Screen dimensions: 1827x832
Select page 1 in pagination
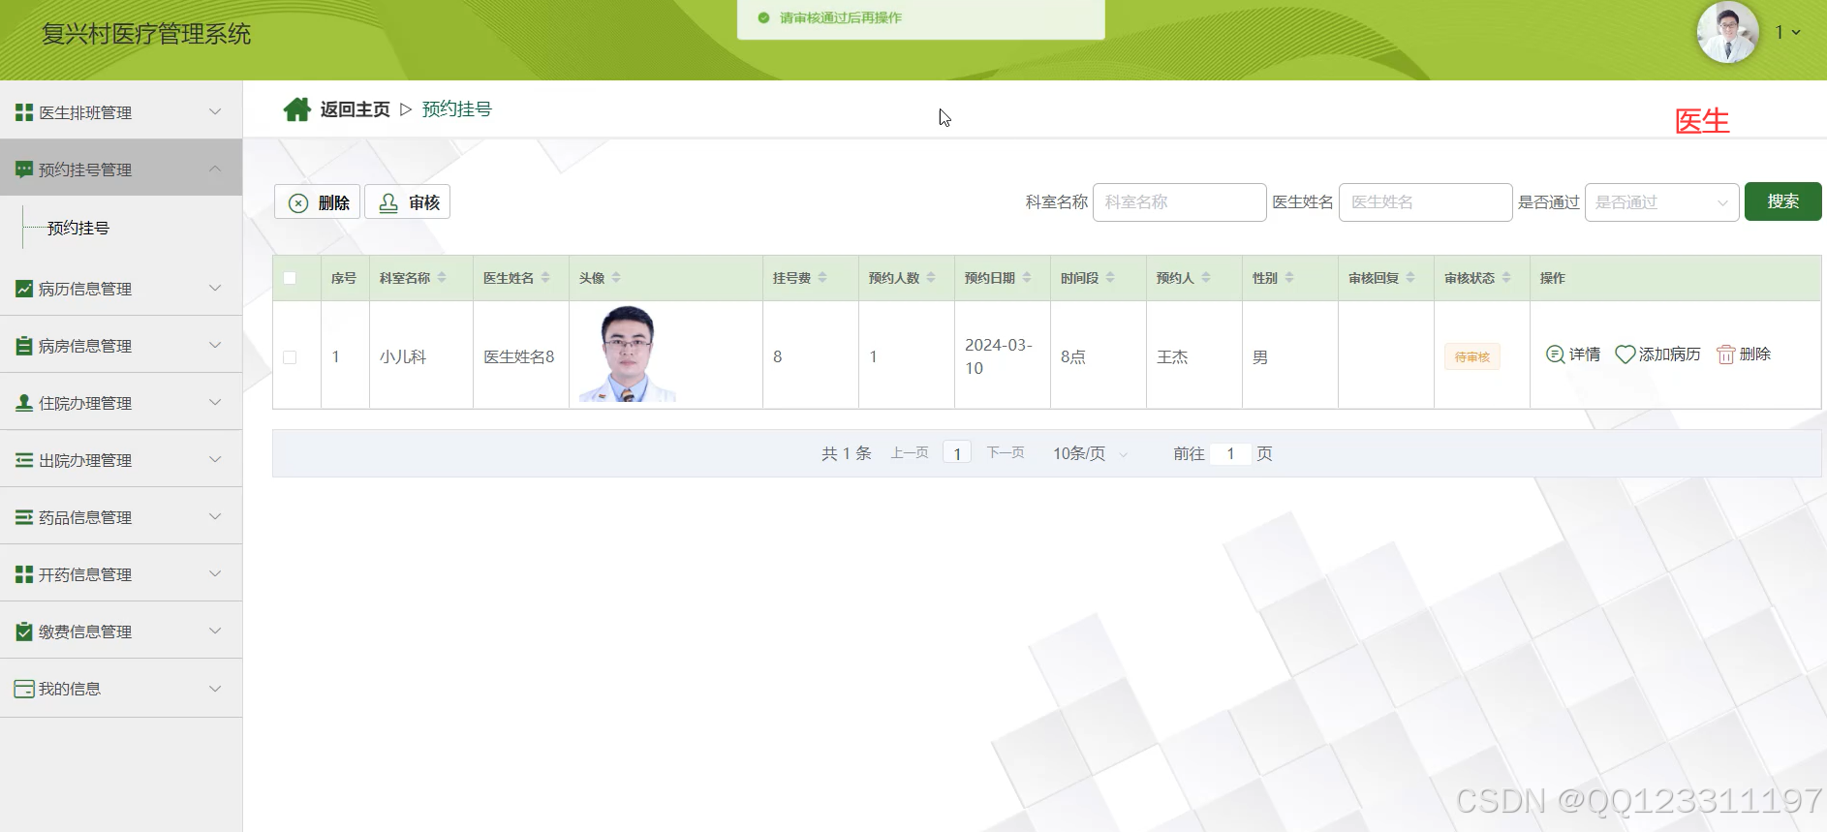[x=957, y=453]
